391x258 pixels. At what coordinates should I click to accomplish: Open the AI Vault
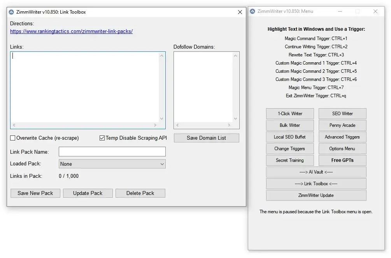pos(316,172)
